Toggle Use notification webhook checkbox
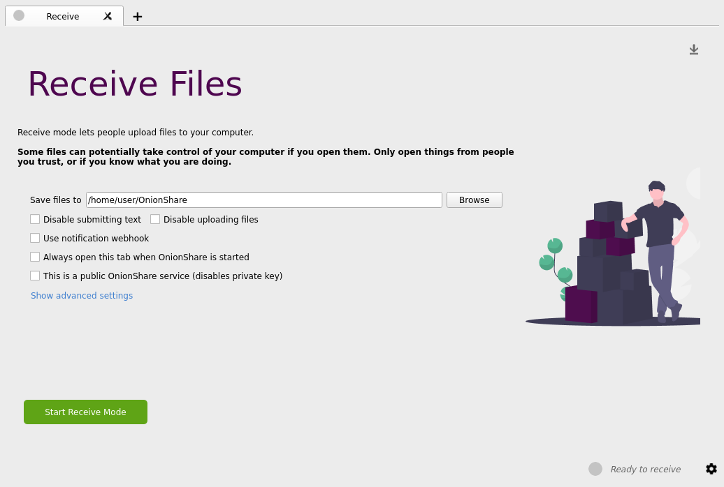724x487 pixels. [x=35, y=238]
